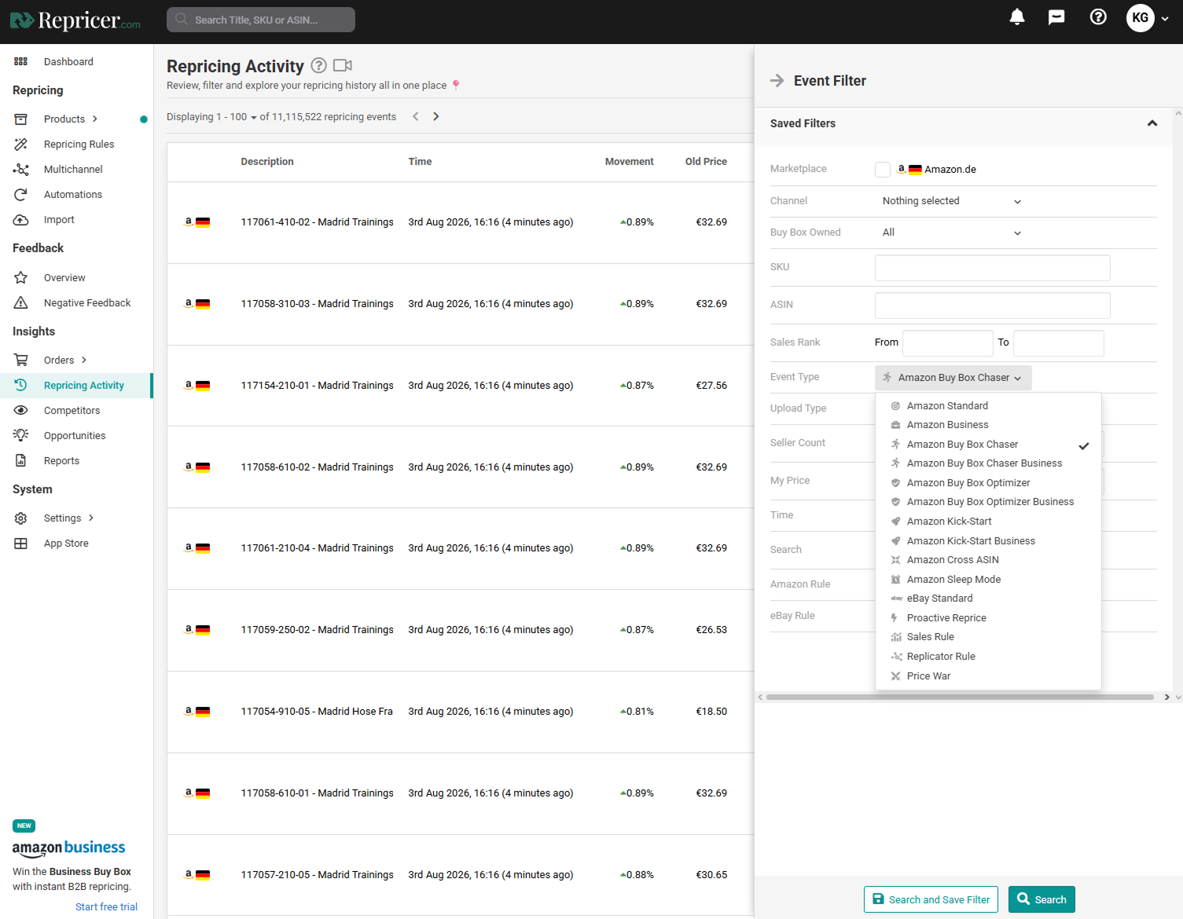
Task: Click row 117054-910-05 - Madrid Hose Fra
Action: (461, 712)
